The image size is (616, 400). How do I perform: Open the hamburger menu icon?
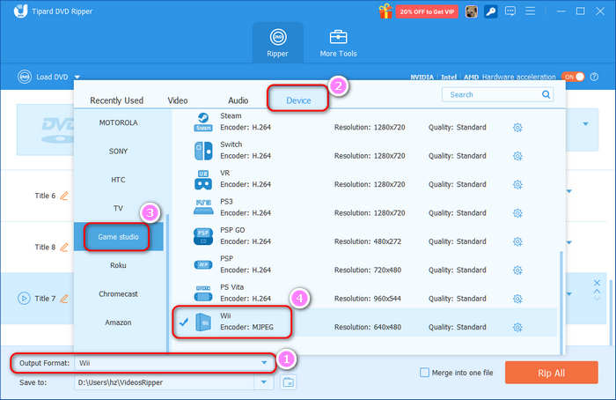[x=530, y=11]
